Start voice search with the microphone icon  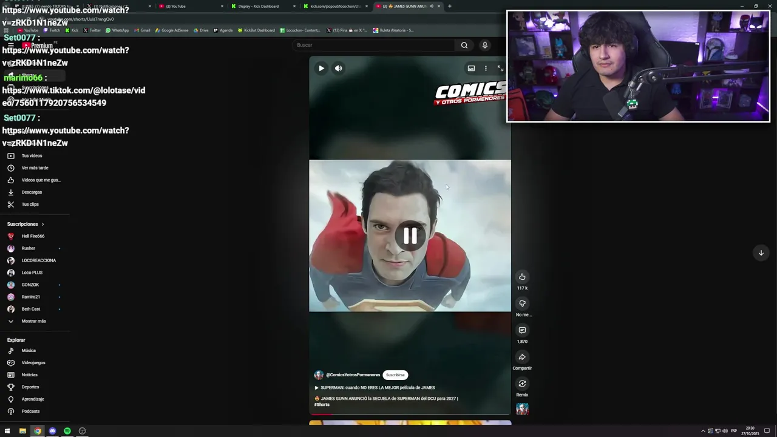pyautogui.click(x=484, y=45)
